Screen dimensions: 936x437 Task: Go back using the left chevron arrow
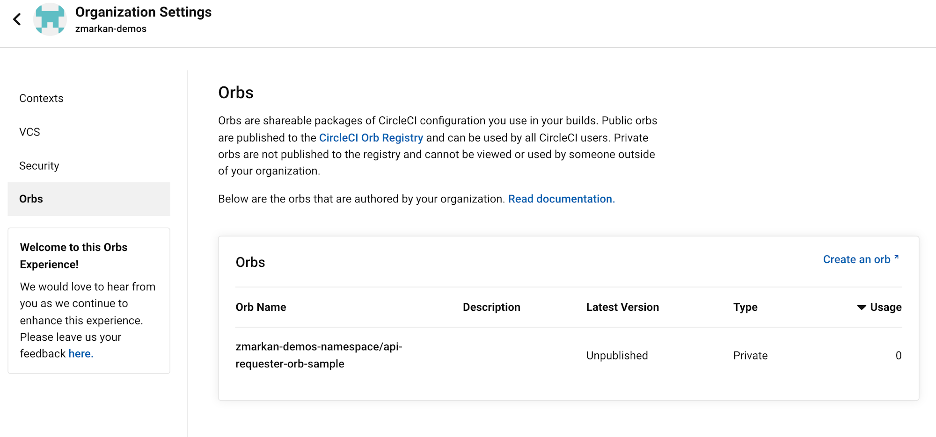17,19
